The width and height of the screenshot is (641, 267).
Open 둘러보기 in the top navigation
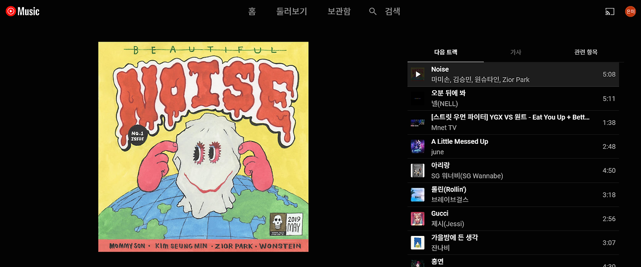coord(292,11)
